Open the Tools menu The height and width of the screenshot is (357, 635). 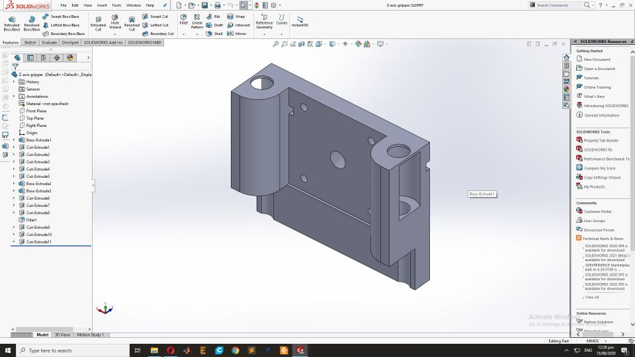[116, 5]
